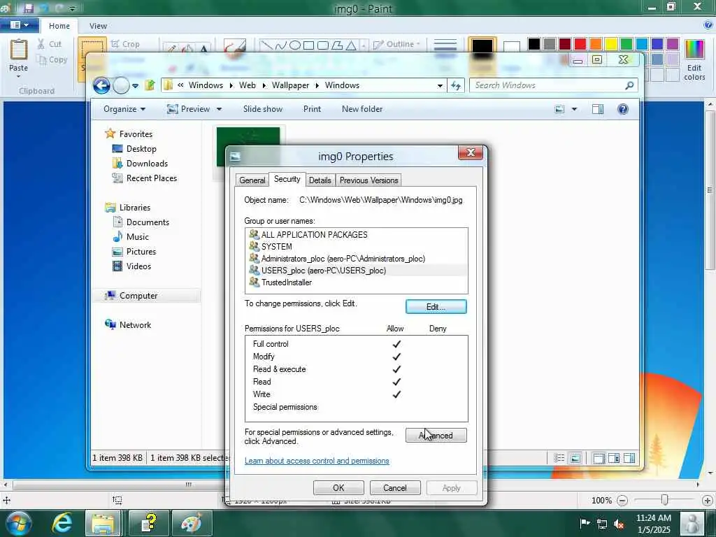
Task: Select Computer in Explorer navigation pane
Action: (x=138, y=296)
